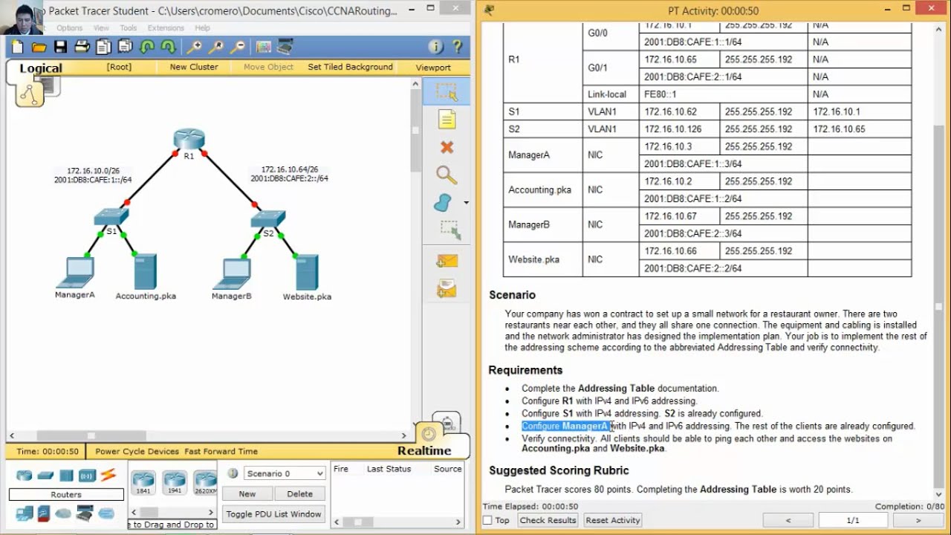Redo with the green right arrow icon
This screenshot has height=535, width=951.
point(169,47)
